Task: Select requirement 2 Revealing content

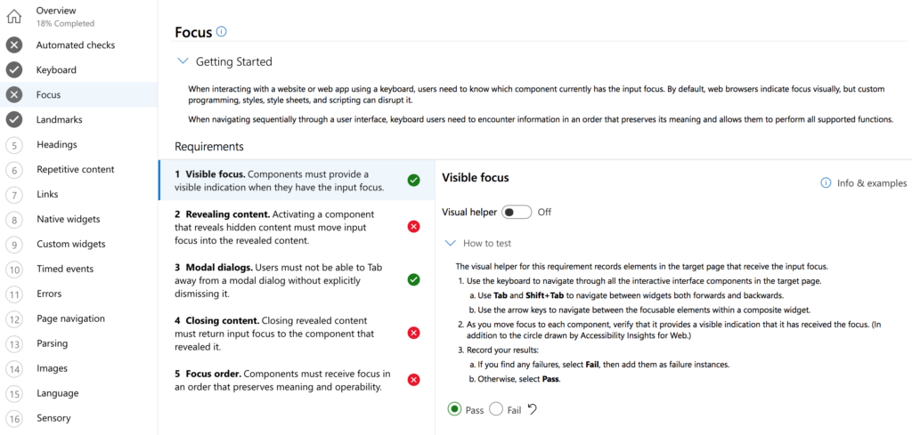Action: pyautogui.click(x=297, y=227)
